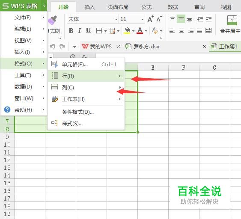The width and height of the screenshot is (241, 219).
Task: Open the draw border dropdown arrow
Action: click(x=118, y=31)
